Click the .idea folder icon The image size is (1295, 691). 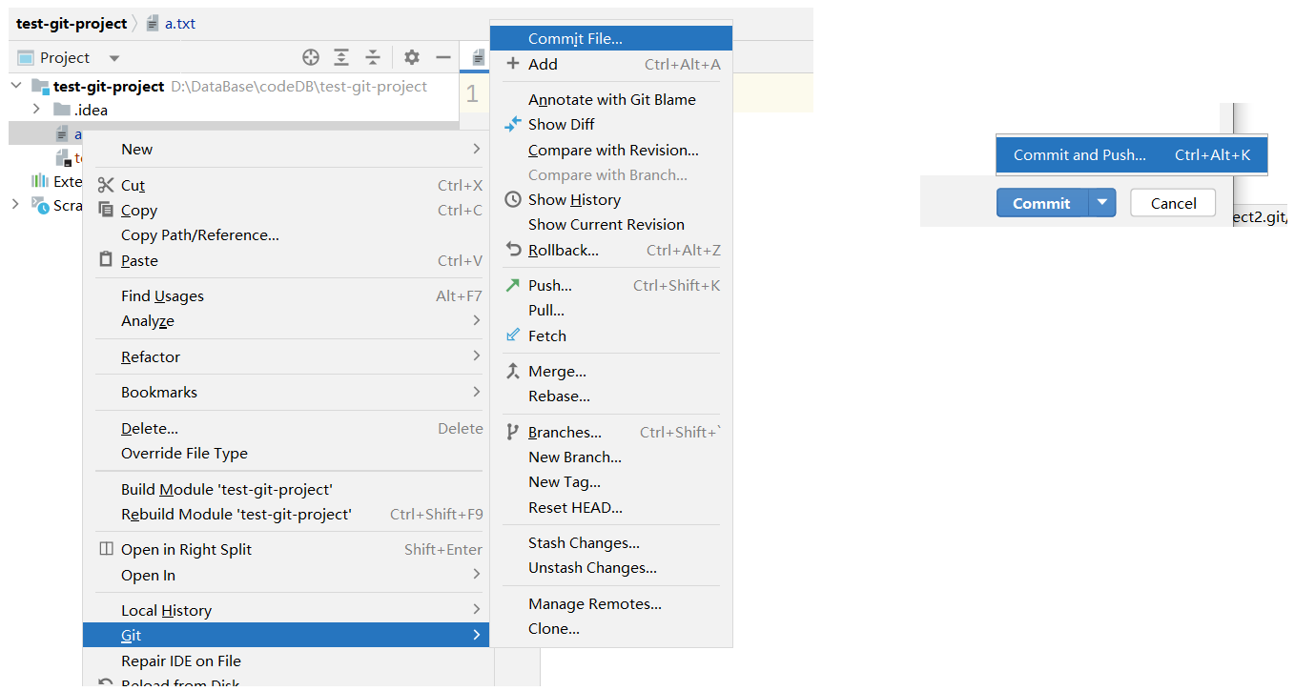[x=62, y=110]
